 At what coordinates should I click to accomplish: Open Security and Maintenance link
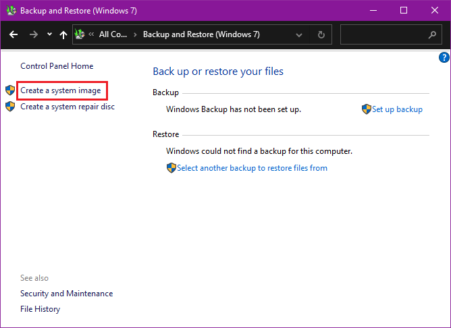pos(66,294)
